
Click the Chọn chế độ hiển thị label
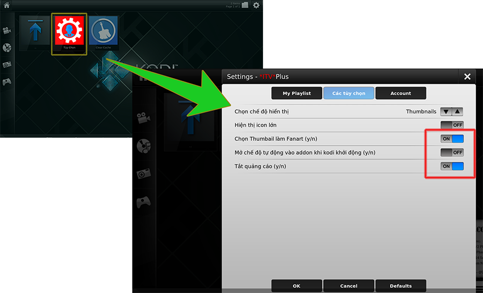coord(261,111)
